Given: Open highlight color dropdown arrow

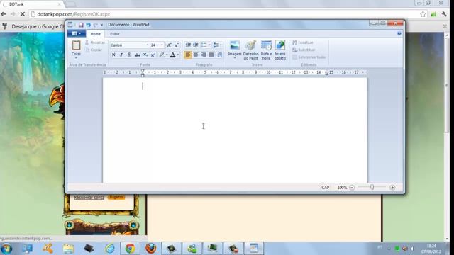Looking at the screenshot, I should [167, 55].
